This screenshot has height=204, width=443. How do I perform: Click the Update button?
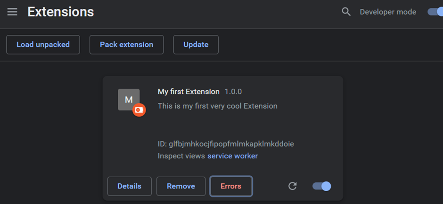point(196,45)
